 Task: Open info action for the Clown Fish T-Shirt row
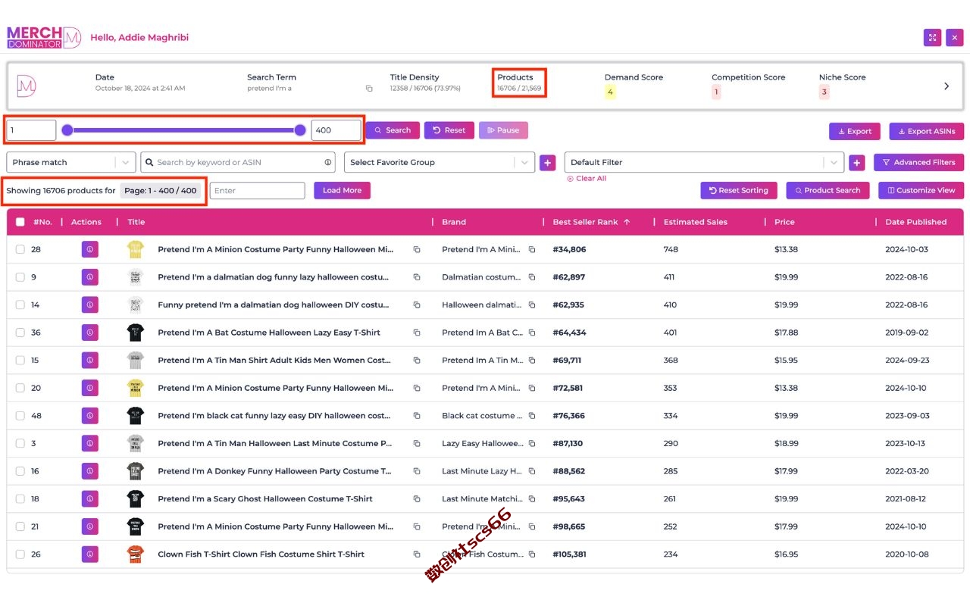tap(90, 554)
